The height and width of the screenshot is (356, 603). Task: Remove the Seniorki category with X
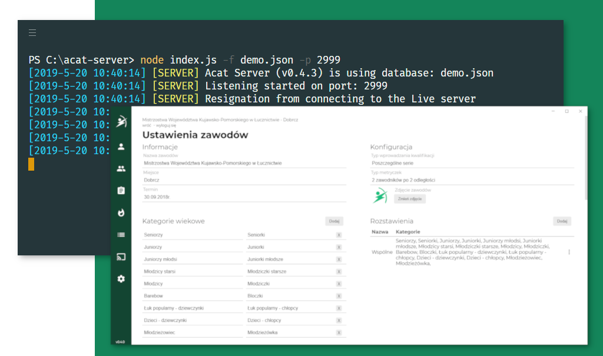pyautogui.click(x=339, y=235)
